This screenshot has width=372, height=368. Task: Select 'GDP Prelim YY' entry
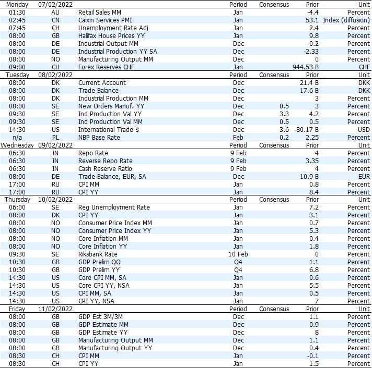click(99, 269)
